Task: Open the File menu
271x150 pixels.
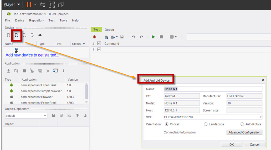Action: pos(7,20)
